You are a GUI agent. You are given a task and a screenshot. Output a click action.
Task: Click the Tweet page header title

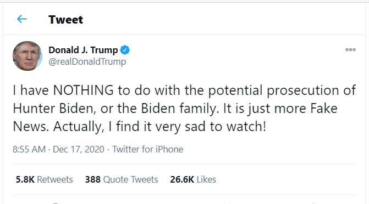[x=65, y=20]
